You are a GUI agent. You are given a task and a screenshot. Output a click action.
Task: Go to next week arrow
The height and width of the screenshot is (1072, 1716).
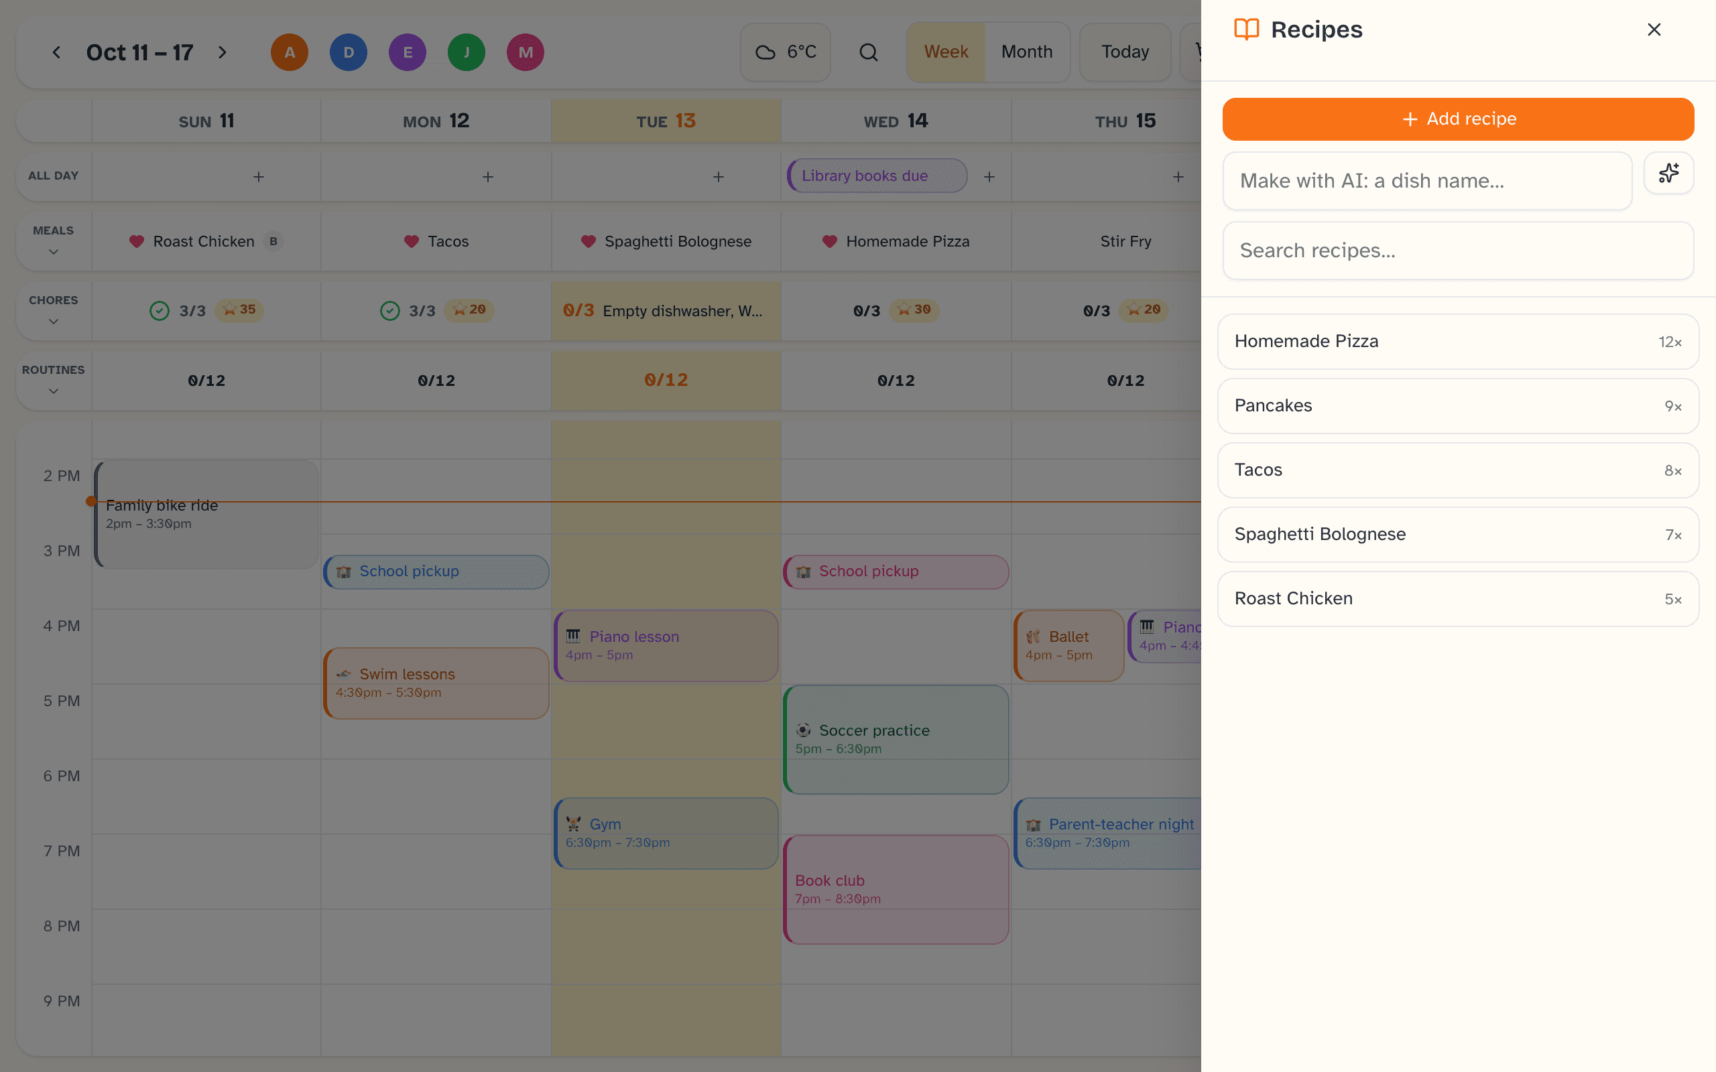click(222, 52)
